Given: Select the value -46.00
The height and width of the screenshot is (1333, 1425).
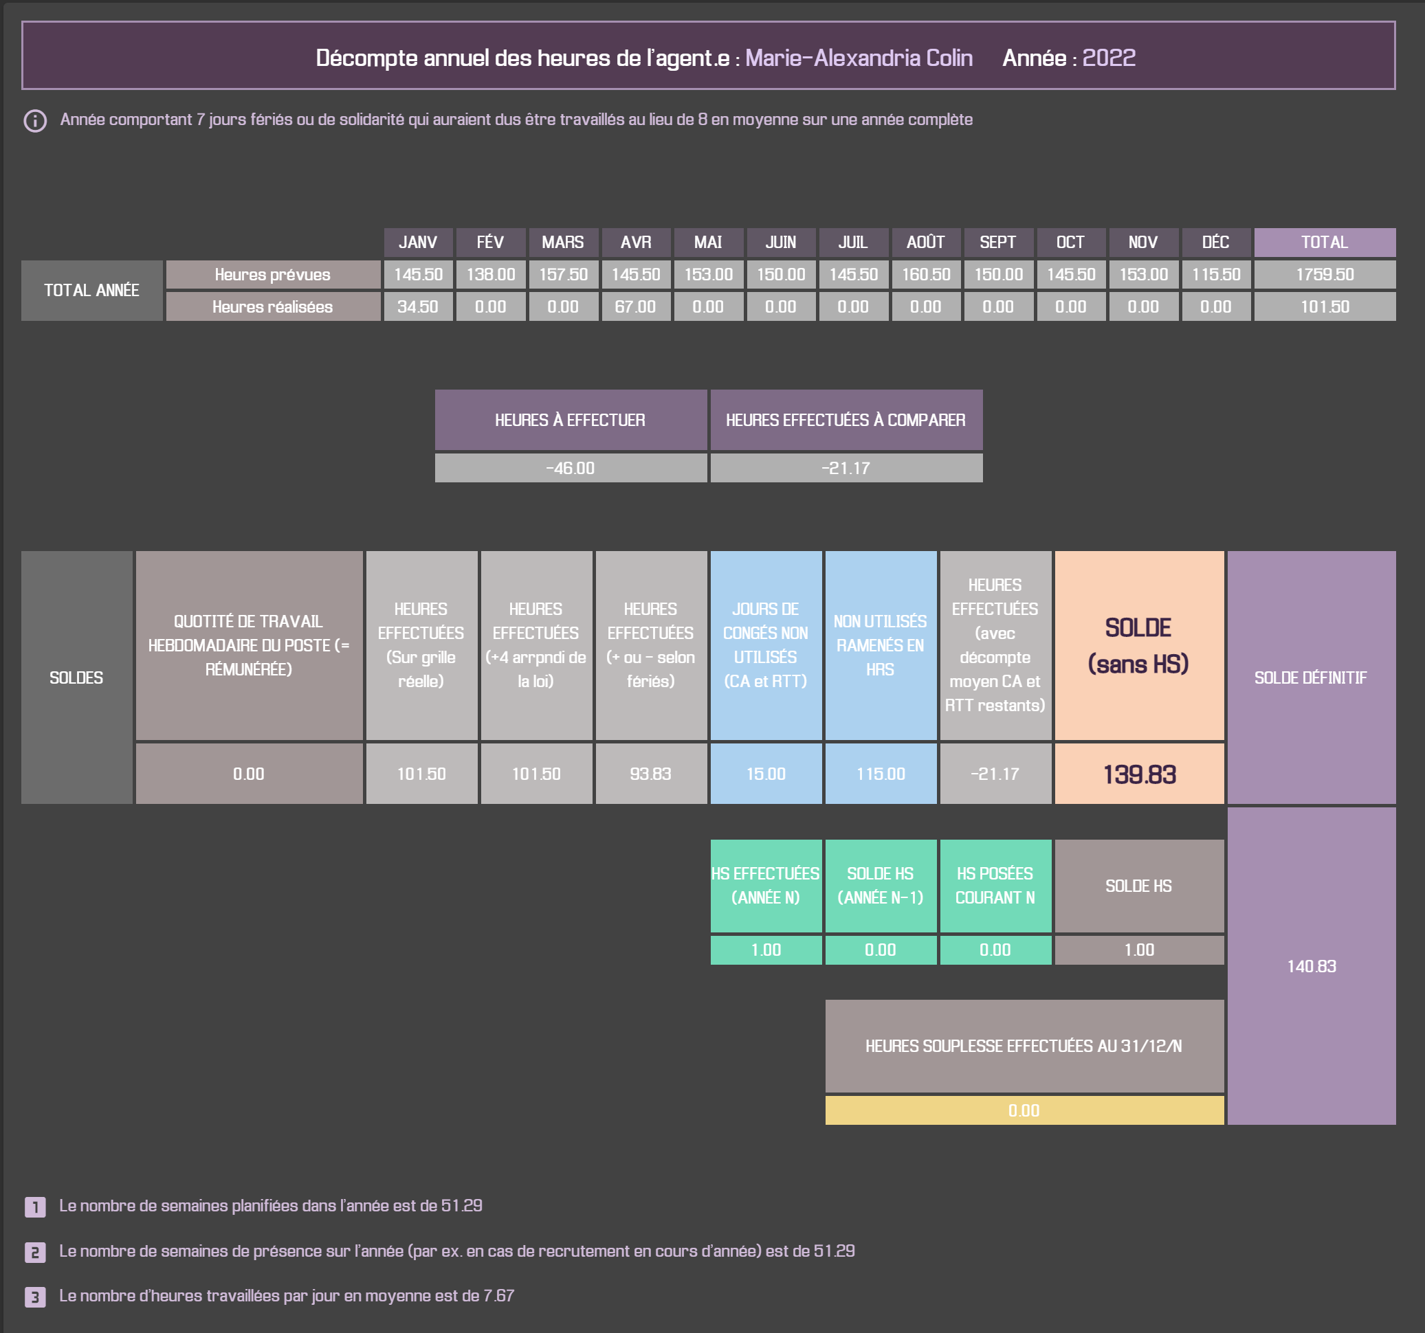Looking at the screenshot, I should (571, 468).
